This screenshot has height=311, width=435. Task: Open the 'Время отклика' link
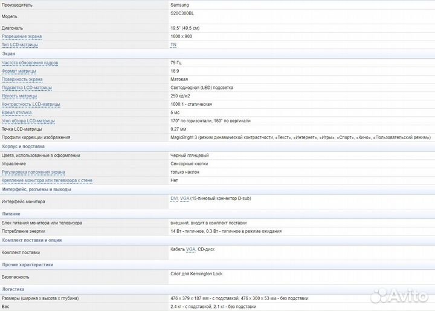click(17, 113)
